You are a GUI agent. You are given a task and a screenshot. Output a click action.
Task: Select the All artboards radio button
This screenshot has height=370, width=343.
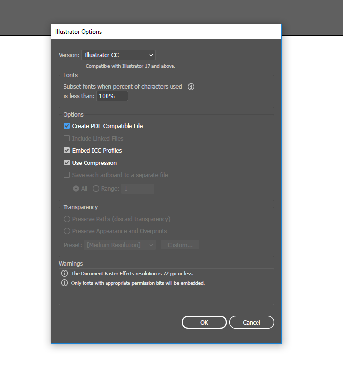tap(76, 189)
